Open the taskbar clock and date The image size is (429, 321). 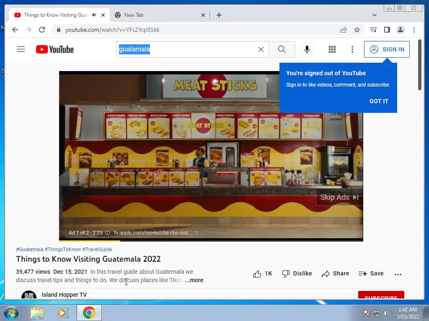tap(408, 313)
